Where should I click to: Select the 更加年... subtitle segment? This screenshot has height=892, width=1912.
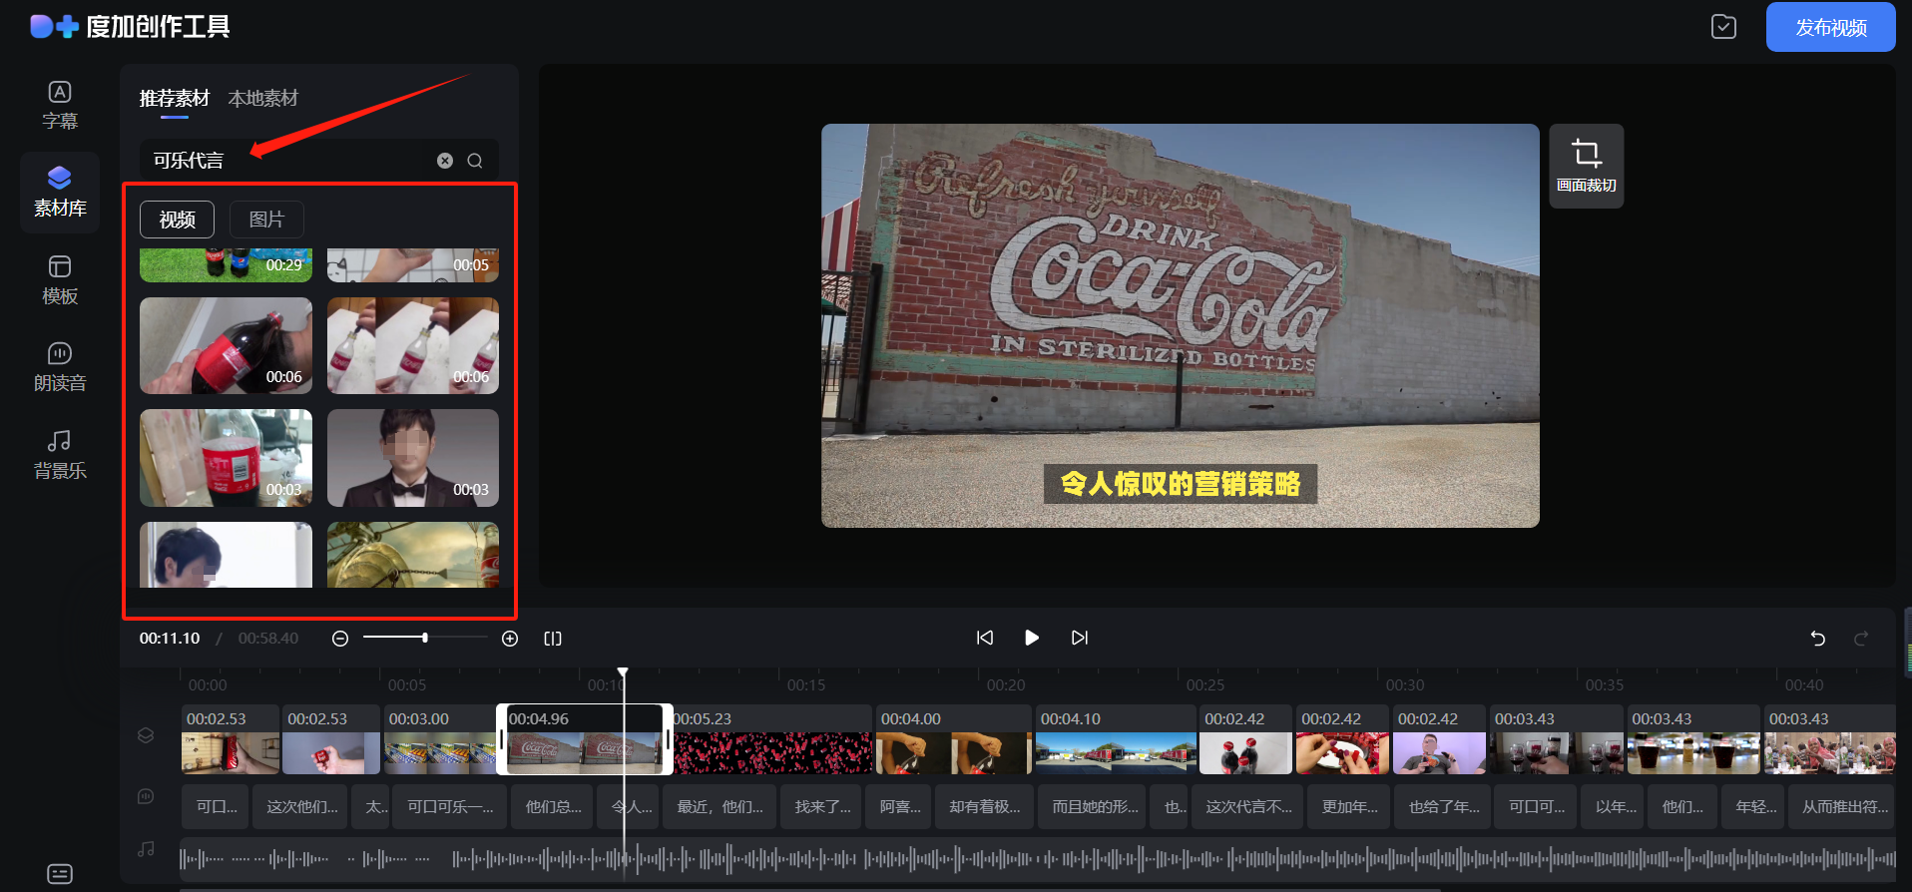[x=1349, y=807]
